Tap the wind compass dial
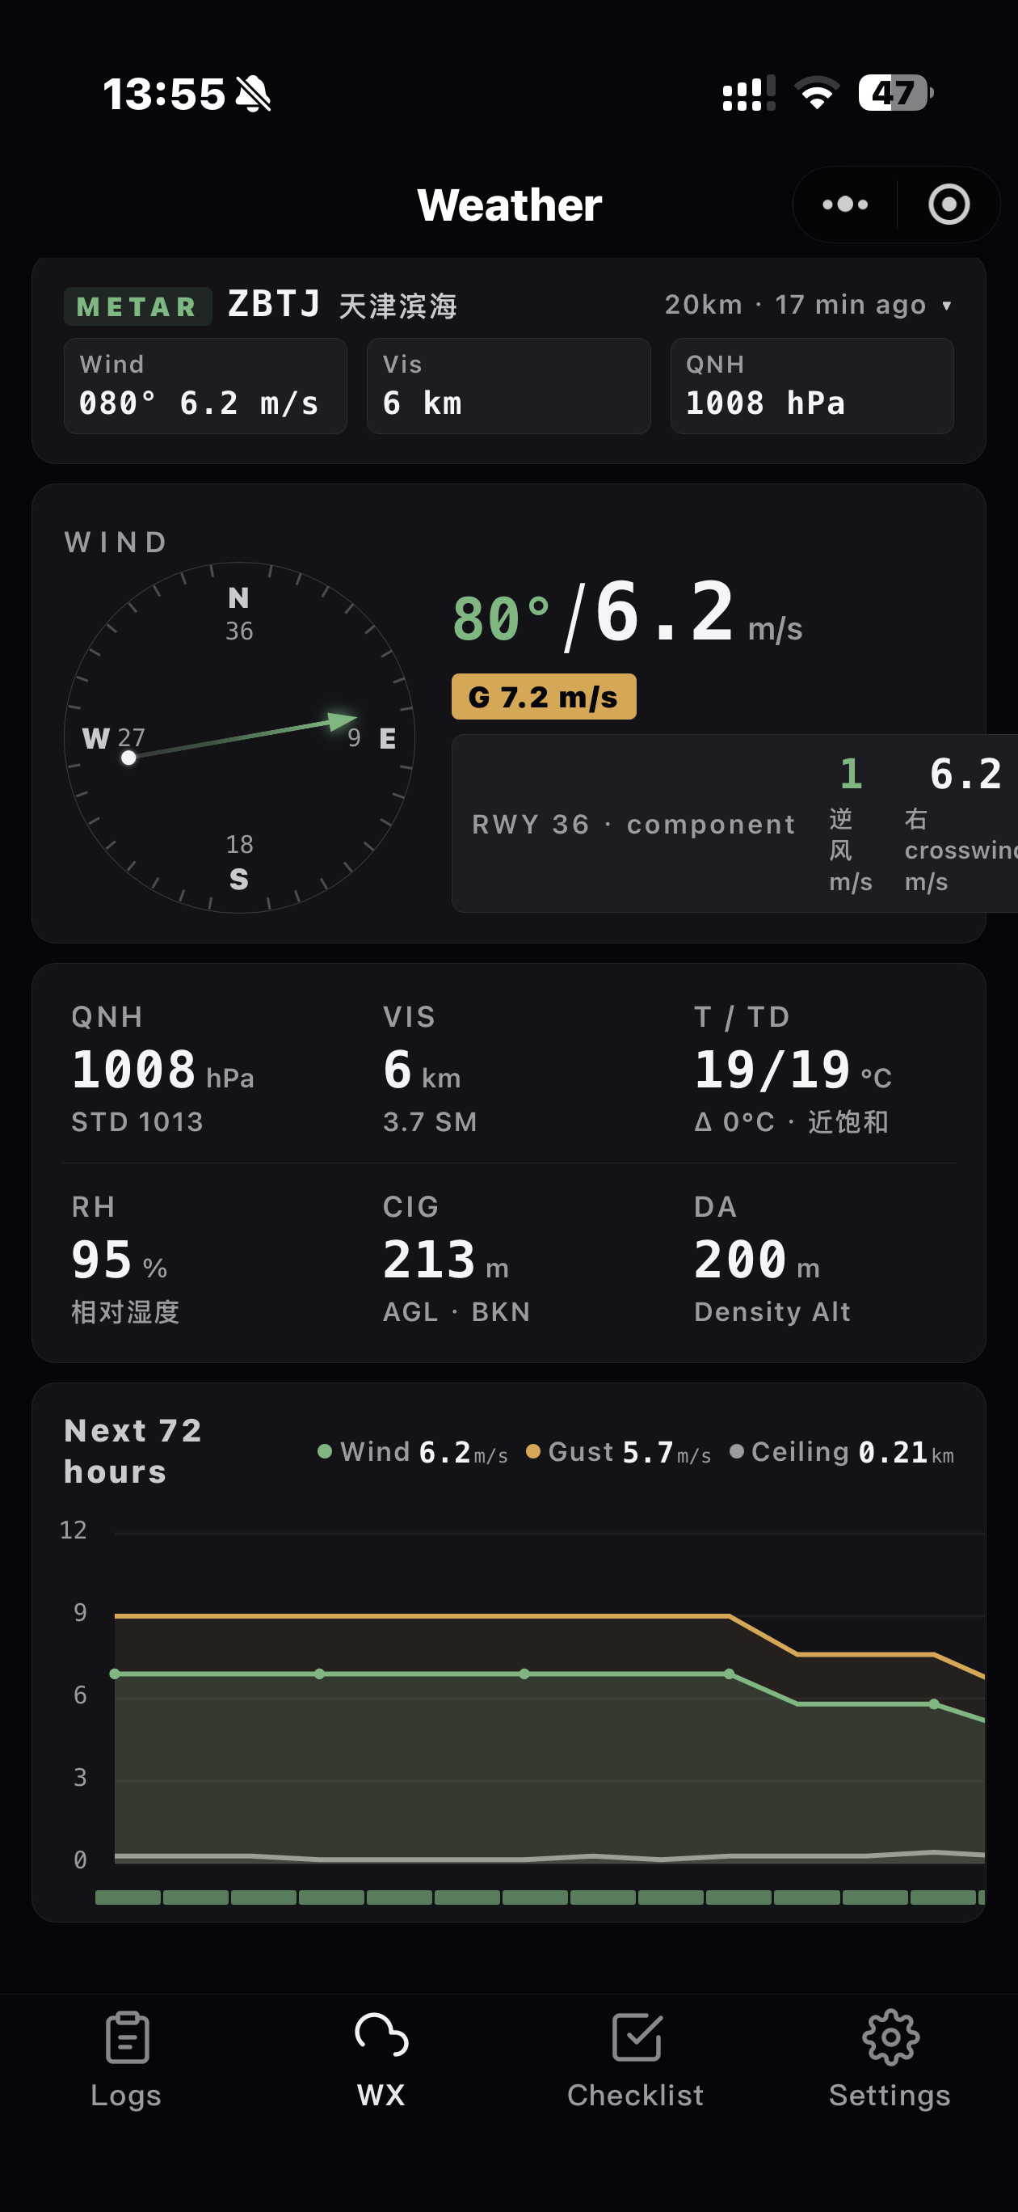Screen dimensions: 1018x2212 (x=239, y=737)
